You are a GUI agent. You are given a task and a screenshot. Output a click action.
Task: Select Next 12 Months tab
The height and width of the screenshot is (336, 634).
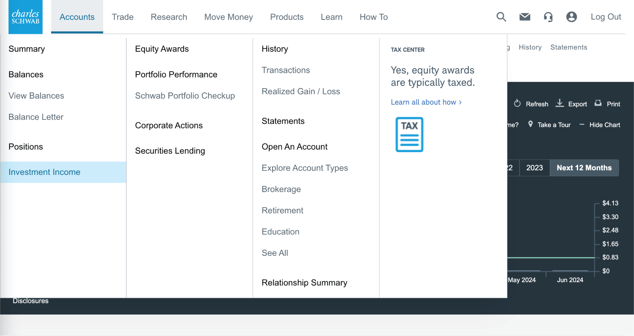(x=584, y=168)
